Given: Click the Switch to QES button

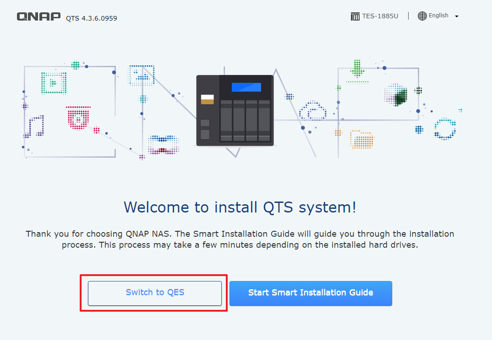Looking at the screenshot, I should point(155,292).
